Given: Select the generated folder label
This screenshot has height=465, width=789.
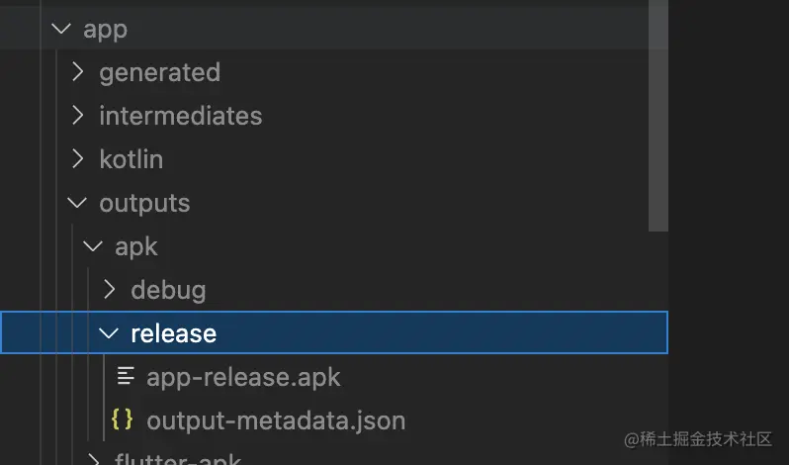Looking at the screenshot, I should click(x=160, y=73).
